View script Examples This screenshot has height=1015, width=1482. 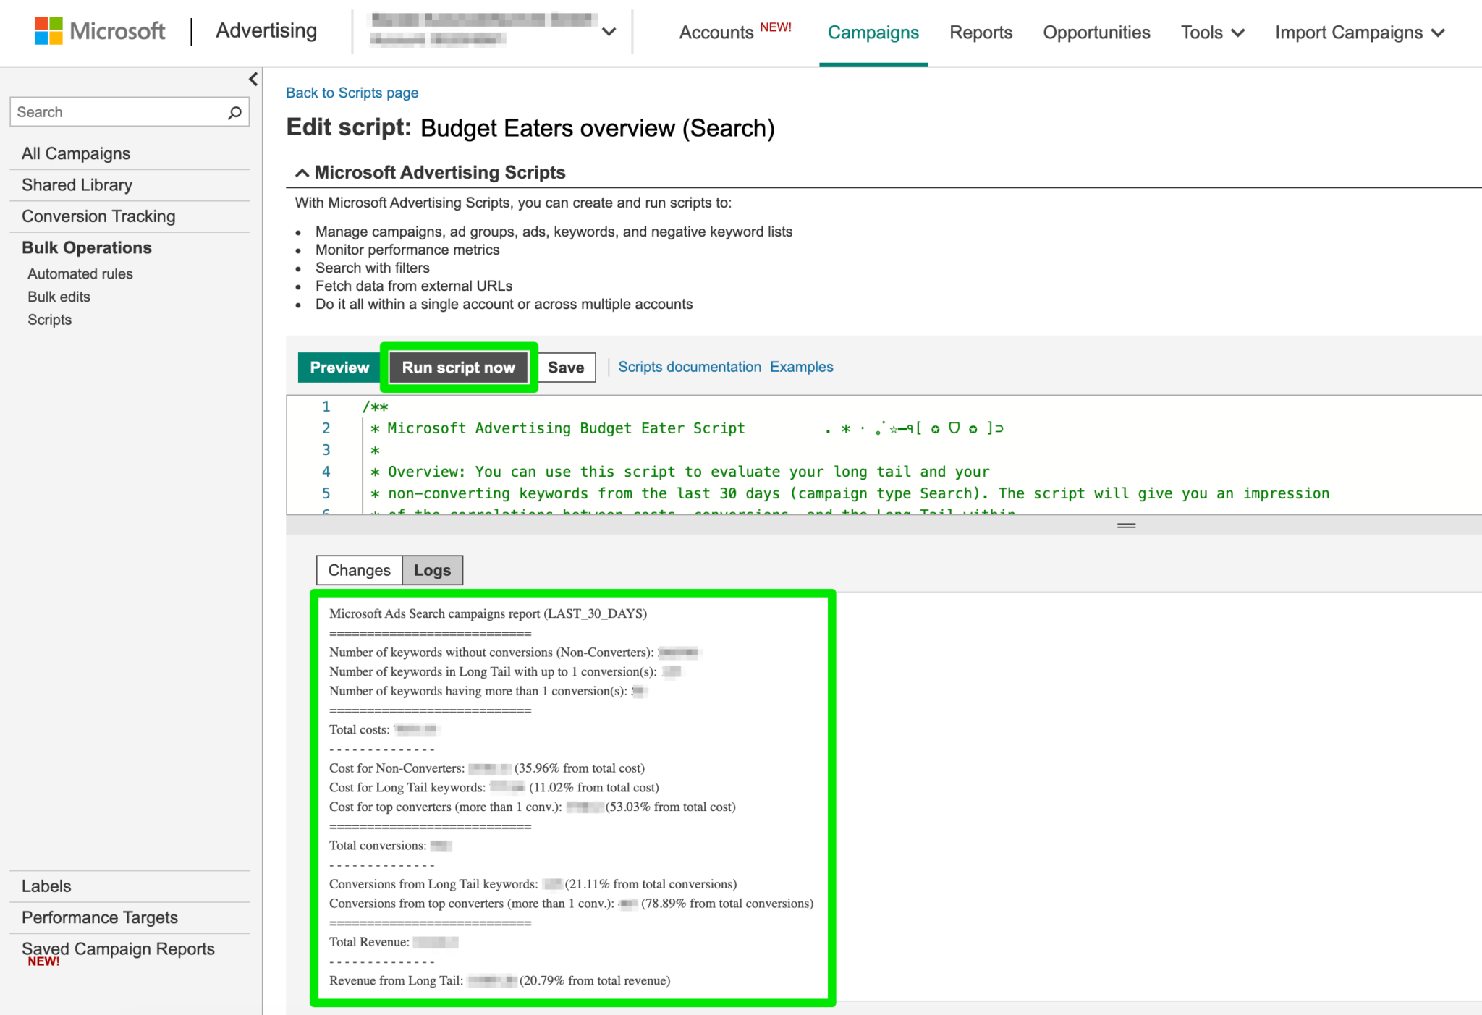(800, 367)
